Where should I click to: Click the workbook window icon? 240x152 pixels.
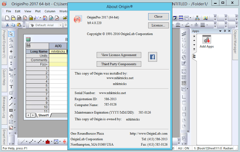pos(28,39)
